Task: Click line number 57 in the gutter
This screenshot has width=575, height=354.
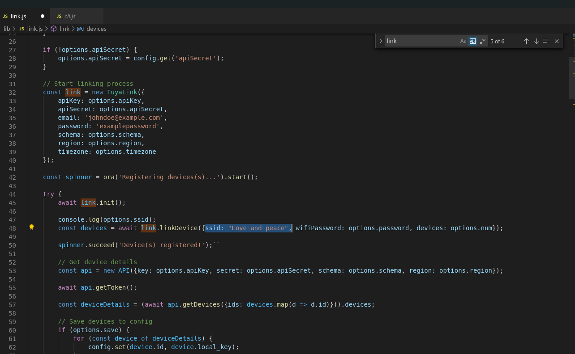Action: (12, 304)
